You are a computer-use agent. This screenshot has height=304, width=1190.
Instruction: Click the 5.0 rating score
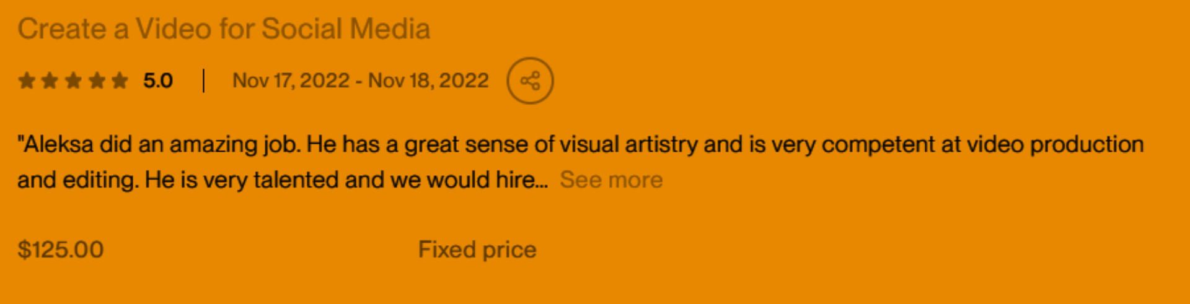coord(158,80)
